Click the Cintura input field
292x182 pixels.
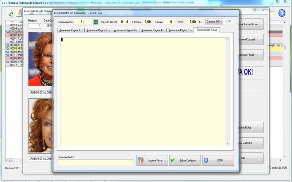(169, 22)
